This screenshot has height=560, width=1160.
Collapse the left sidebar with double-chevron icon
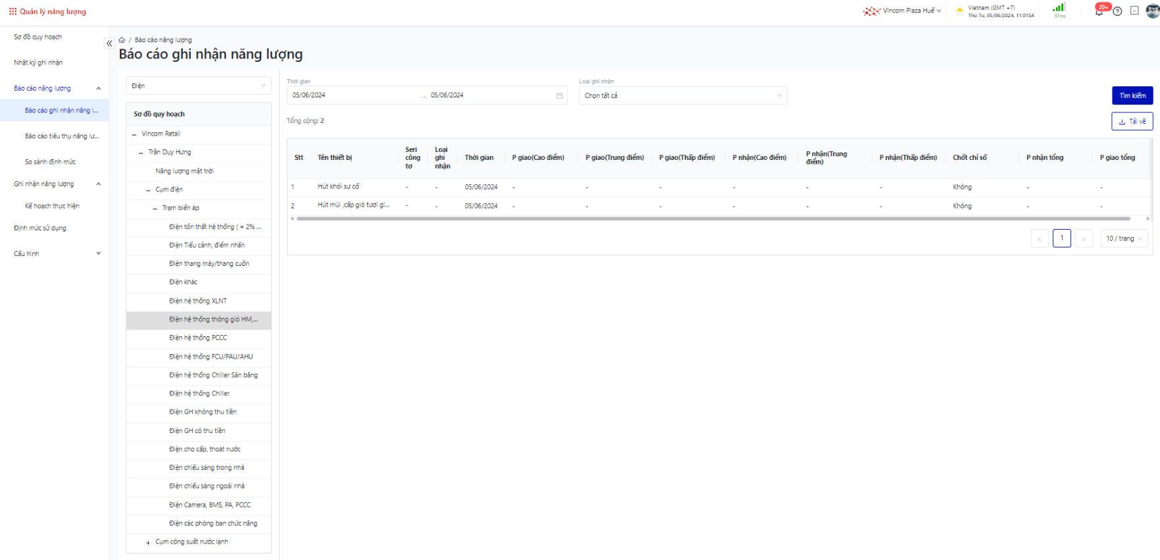click(x=109, y=43)
